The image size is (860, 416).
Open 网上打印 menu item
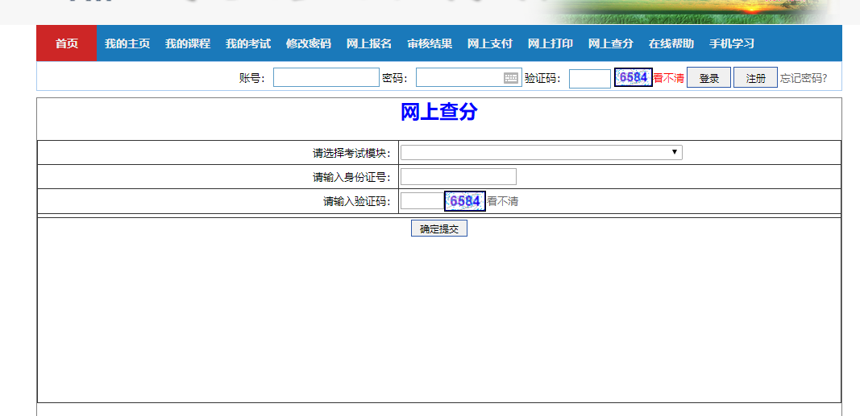tap(550, 43)
